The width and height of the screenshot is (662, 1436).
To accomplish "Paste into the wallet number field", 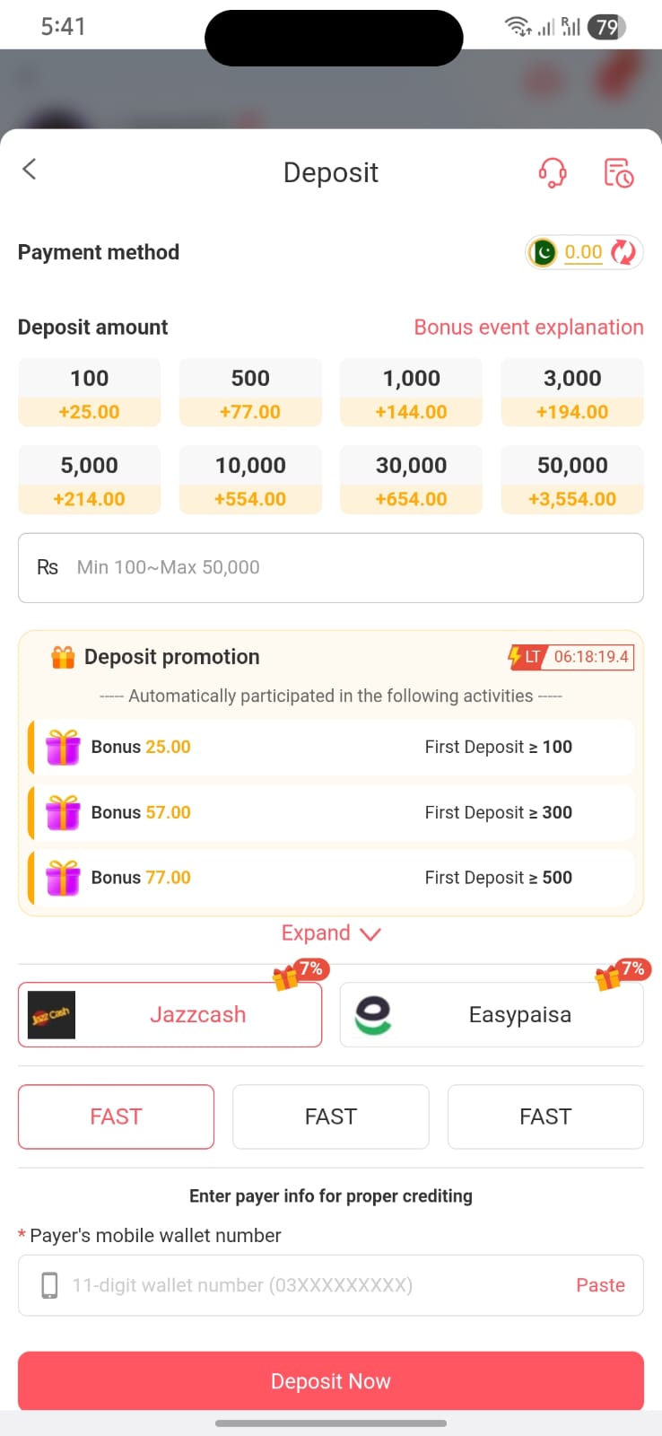I will pyautogui.click(x=600, y=1284).
